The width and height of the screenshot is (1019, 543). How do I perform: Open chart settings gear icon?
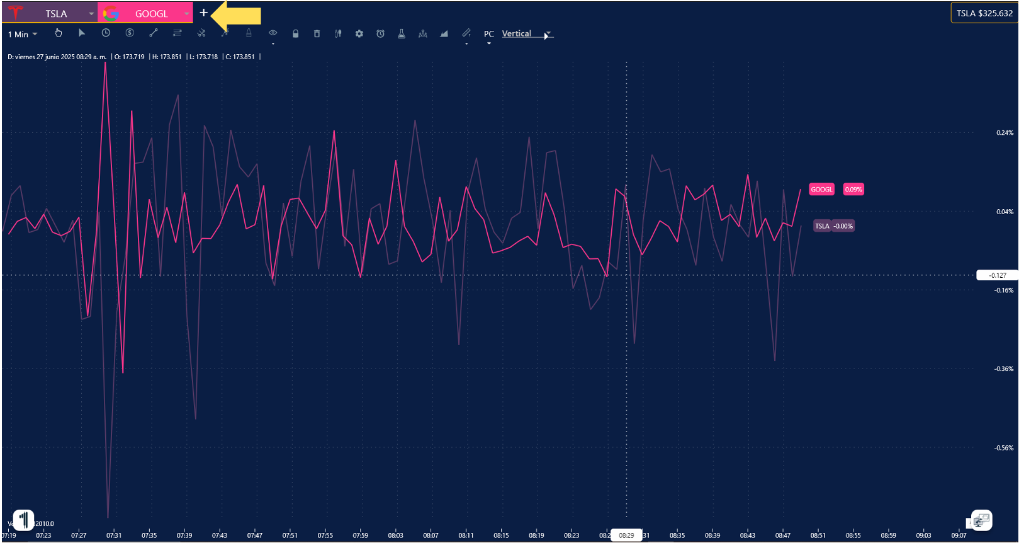point(359,34)
